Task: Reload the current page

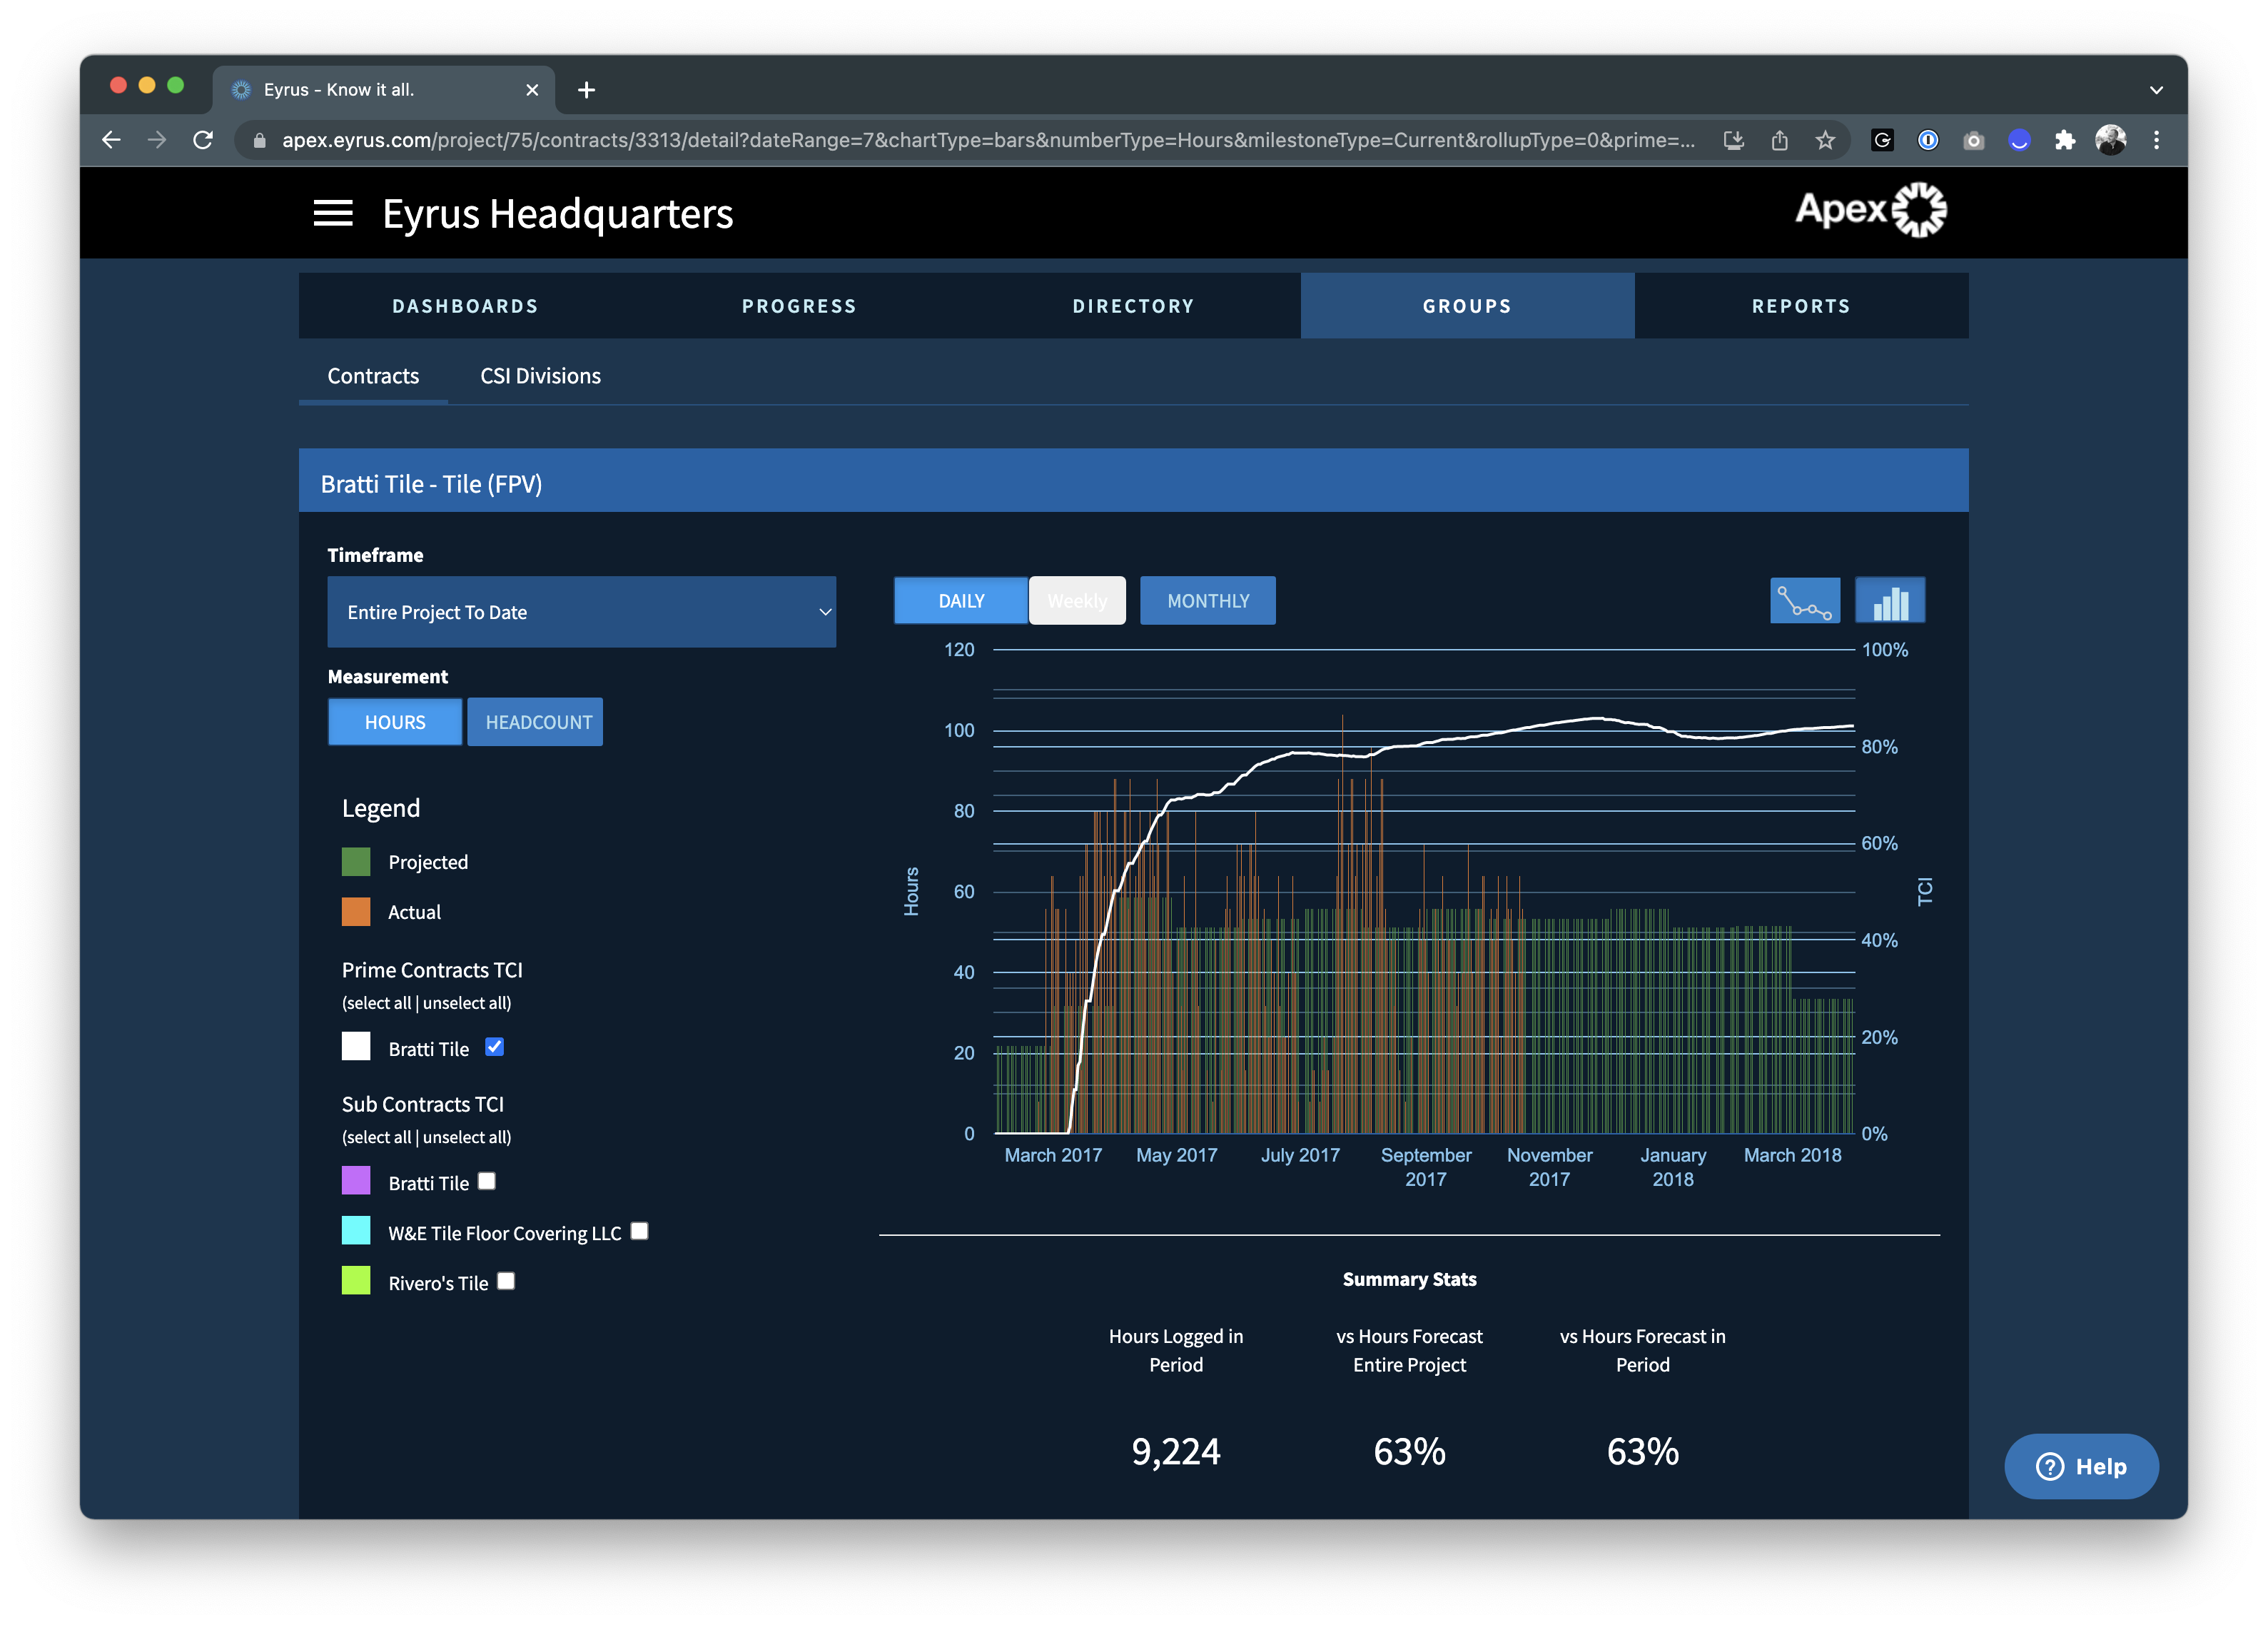Action: click(x=203, y=140)
